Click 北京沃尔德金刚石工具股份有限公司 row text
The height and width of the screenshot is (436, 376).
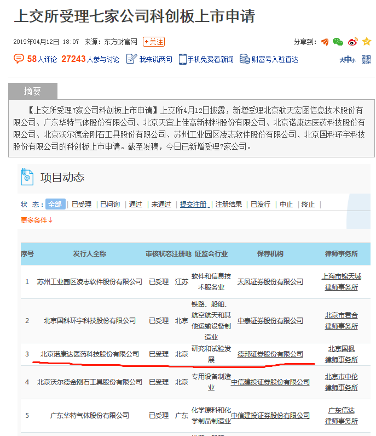89,382
